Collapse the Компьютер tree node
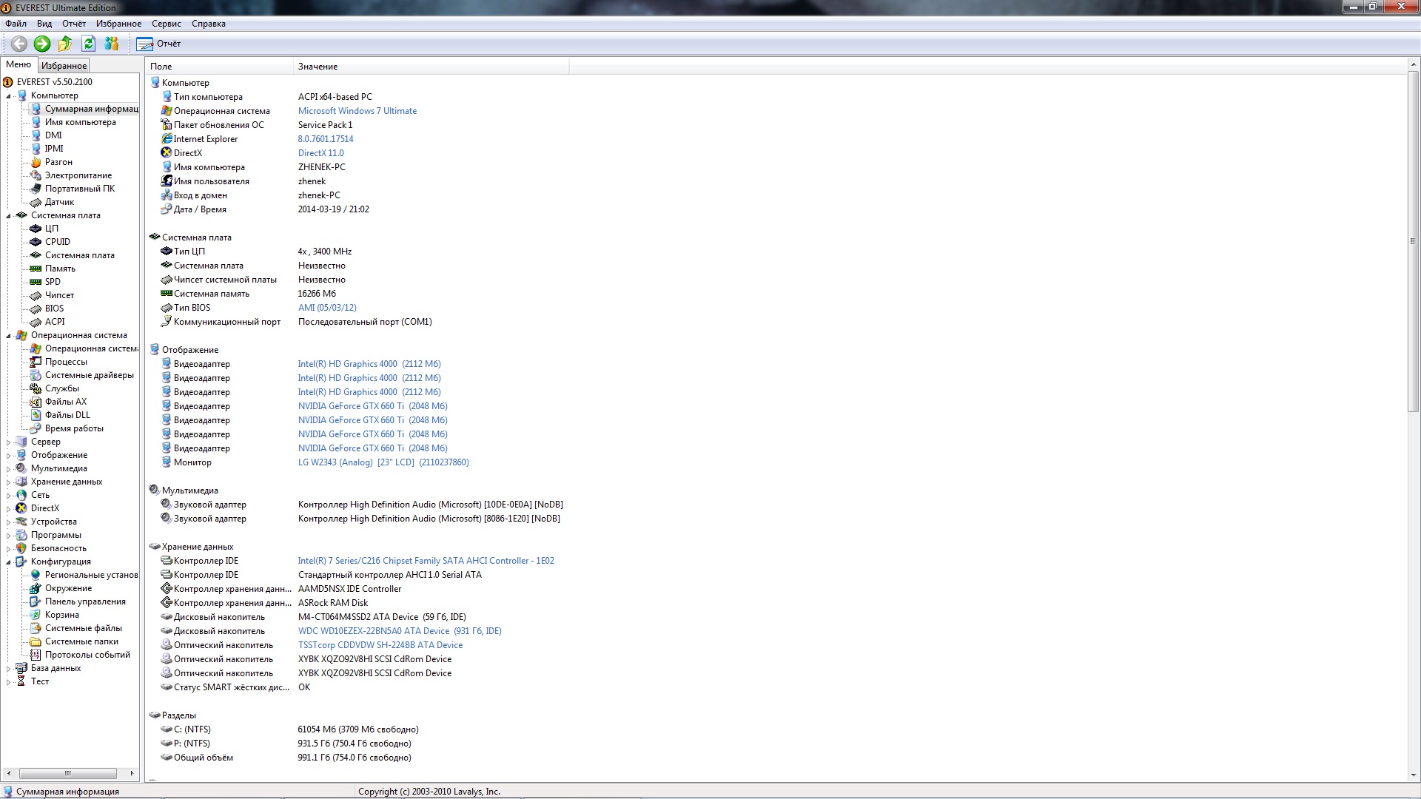The width and height of the screenshot is (1421, 799). pyautogui.click(x=9, y=96)
